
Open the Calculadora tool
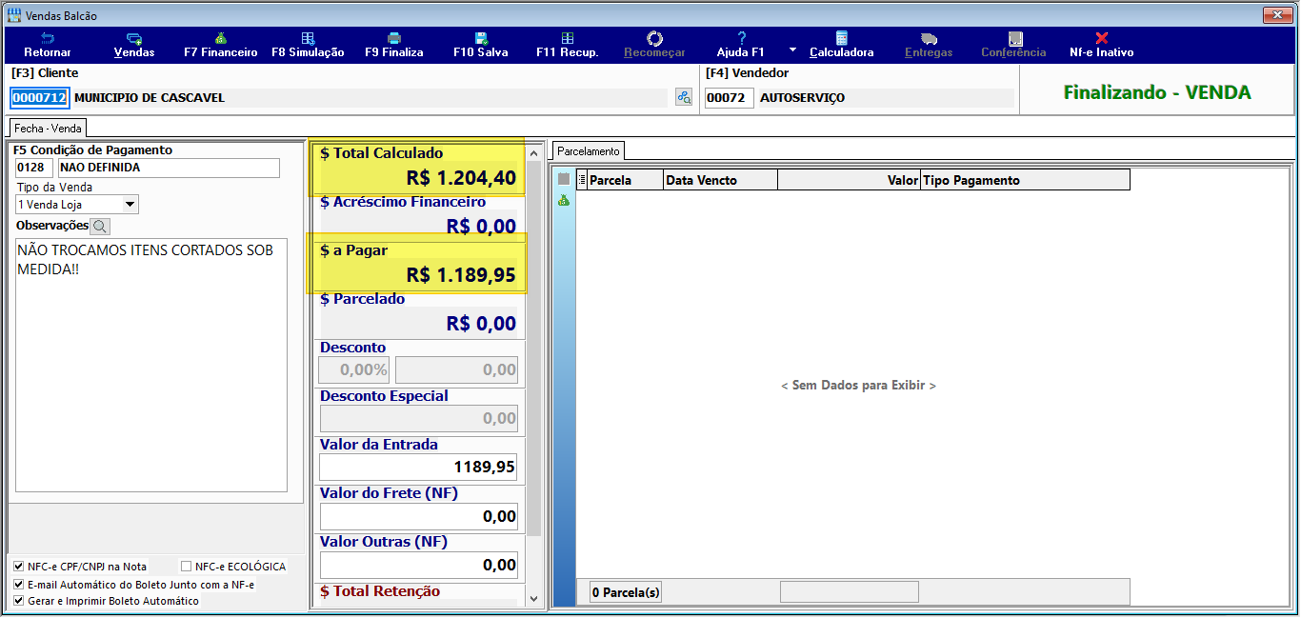[842, 45]
